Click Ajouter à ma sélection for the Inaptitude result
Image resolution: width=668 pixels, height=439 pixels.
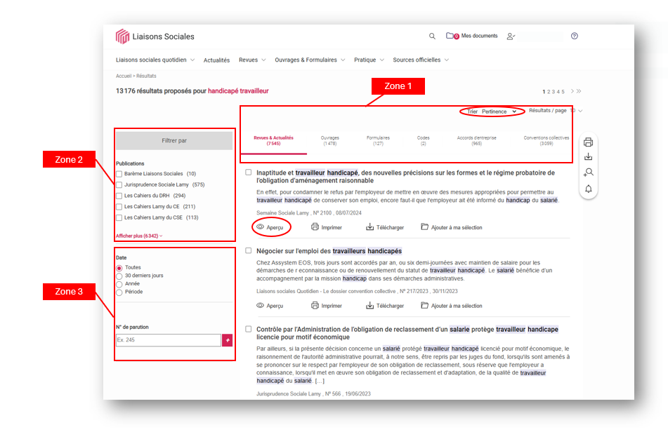452,228
